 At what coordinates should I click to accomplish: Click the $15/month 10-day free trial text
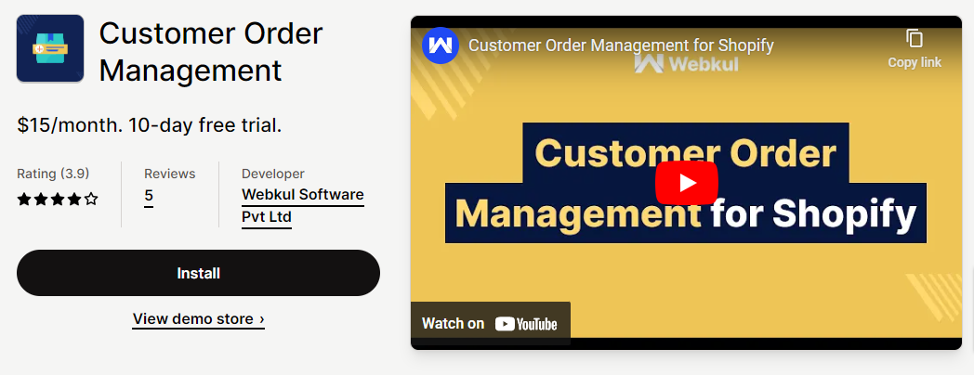tap(150, 125)
